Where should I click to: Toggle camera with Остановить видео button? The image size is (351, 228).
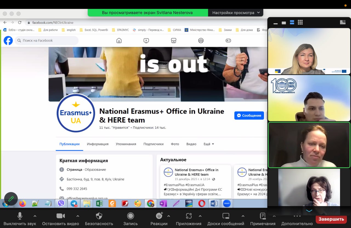[x=60, y=216]
